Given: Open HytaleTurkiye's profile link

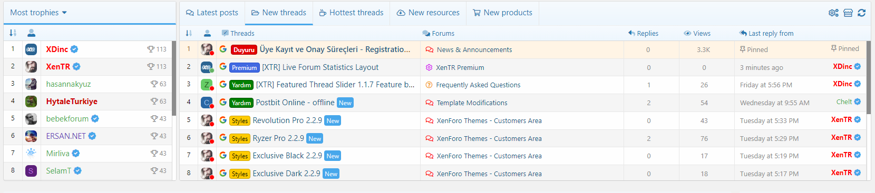Looking at the screenshot, I should point(72,101).
